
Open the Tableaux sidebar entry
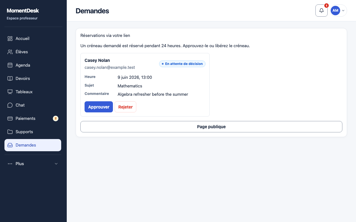coord(33,92)
